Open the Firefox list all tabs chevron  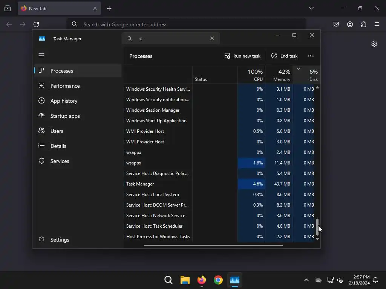point(311,8)
